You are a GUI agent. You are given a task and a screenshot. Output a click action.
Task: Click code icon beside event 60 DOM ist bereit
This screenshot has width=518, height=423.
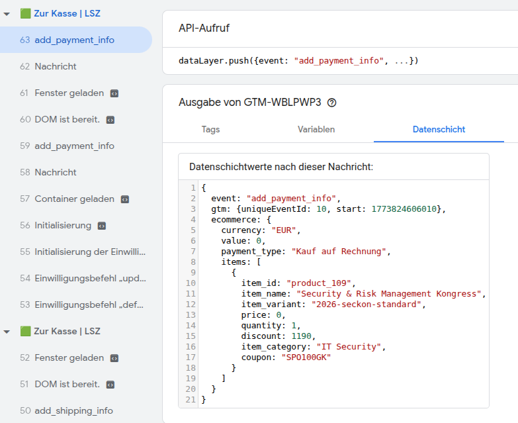click(x=110, y=120)
